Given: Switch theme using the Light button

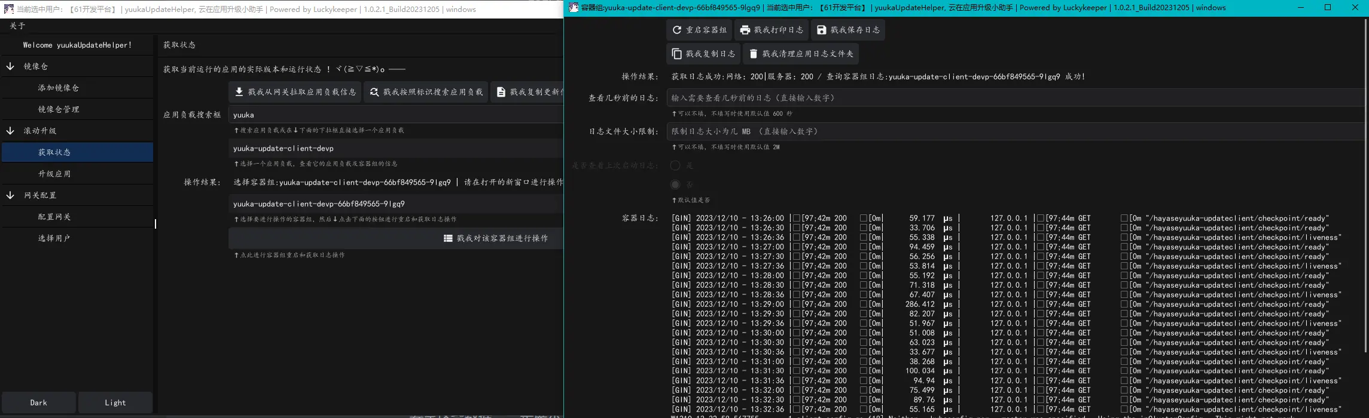Looking at the screenshot, I should pos(115,402).
